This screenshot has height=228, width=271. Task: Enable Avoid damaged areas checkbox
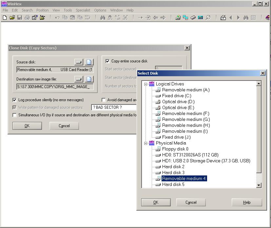(104, 100)
